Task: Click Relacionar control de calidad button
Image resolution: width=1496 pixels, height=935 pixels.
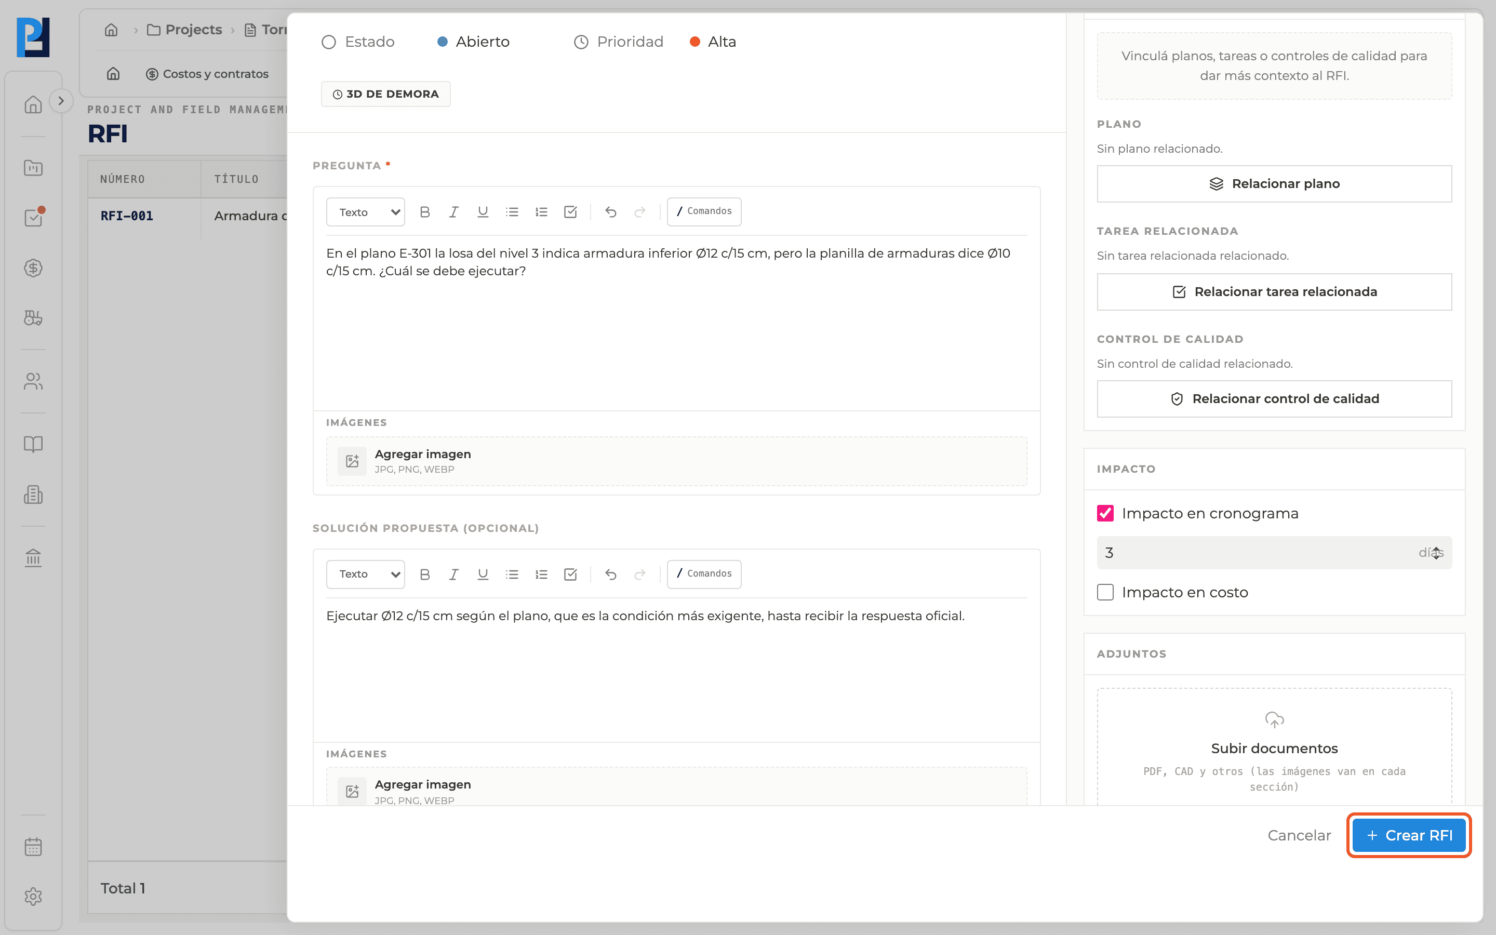Action: 1274,399
